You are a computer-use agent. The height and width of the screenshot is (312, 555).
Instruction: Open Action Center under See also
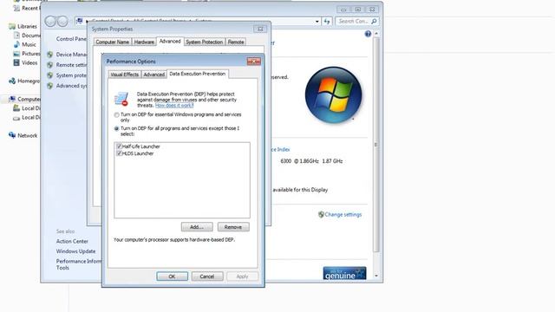pos(72,241)
